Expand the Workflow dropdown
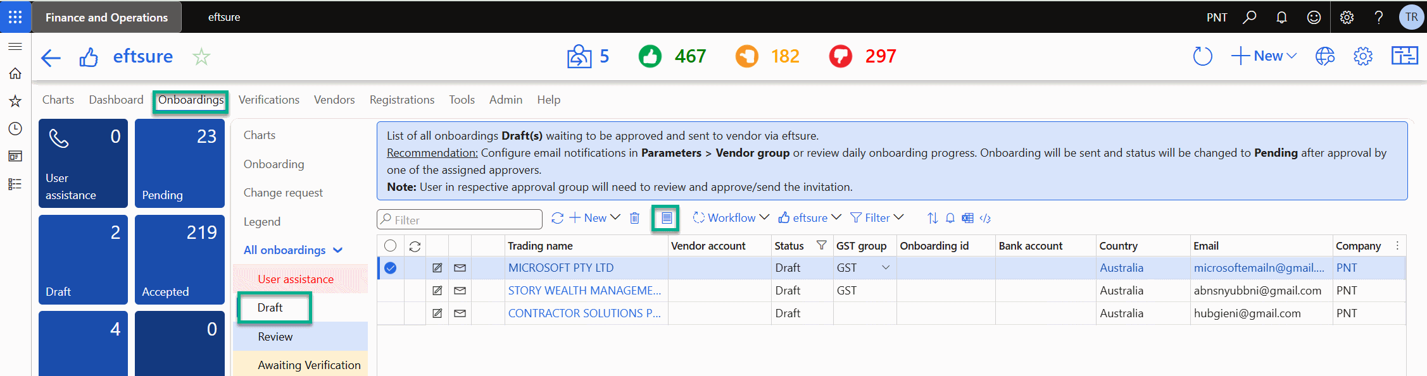The image size is (1427, 376). coord(731,218)
